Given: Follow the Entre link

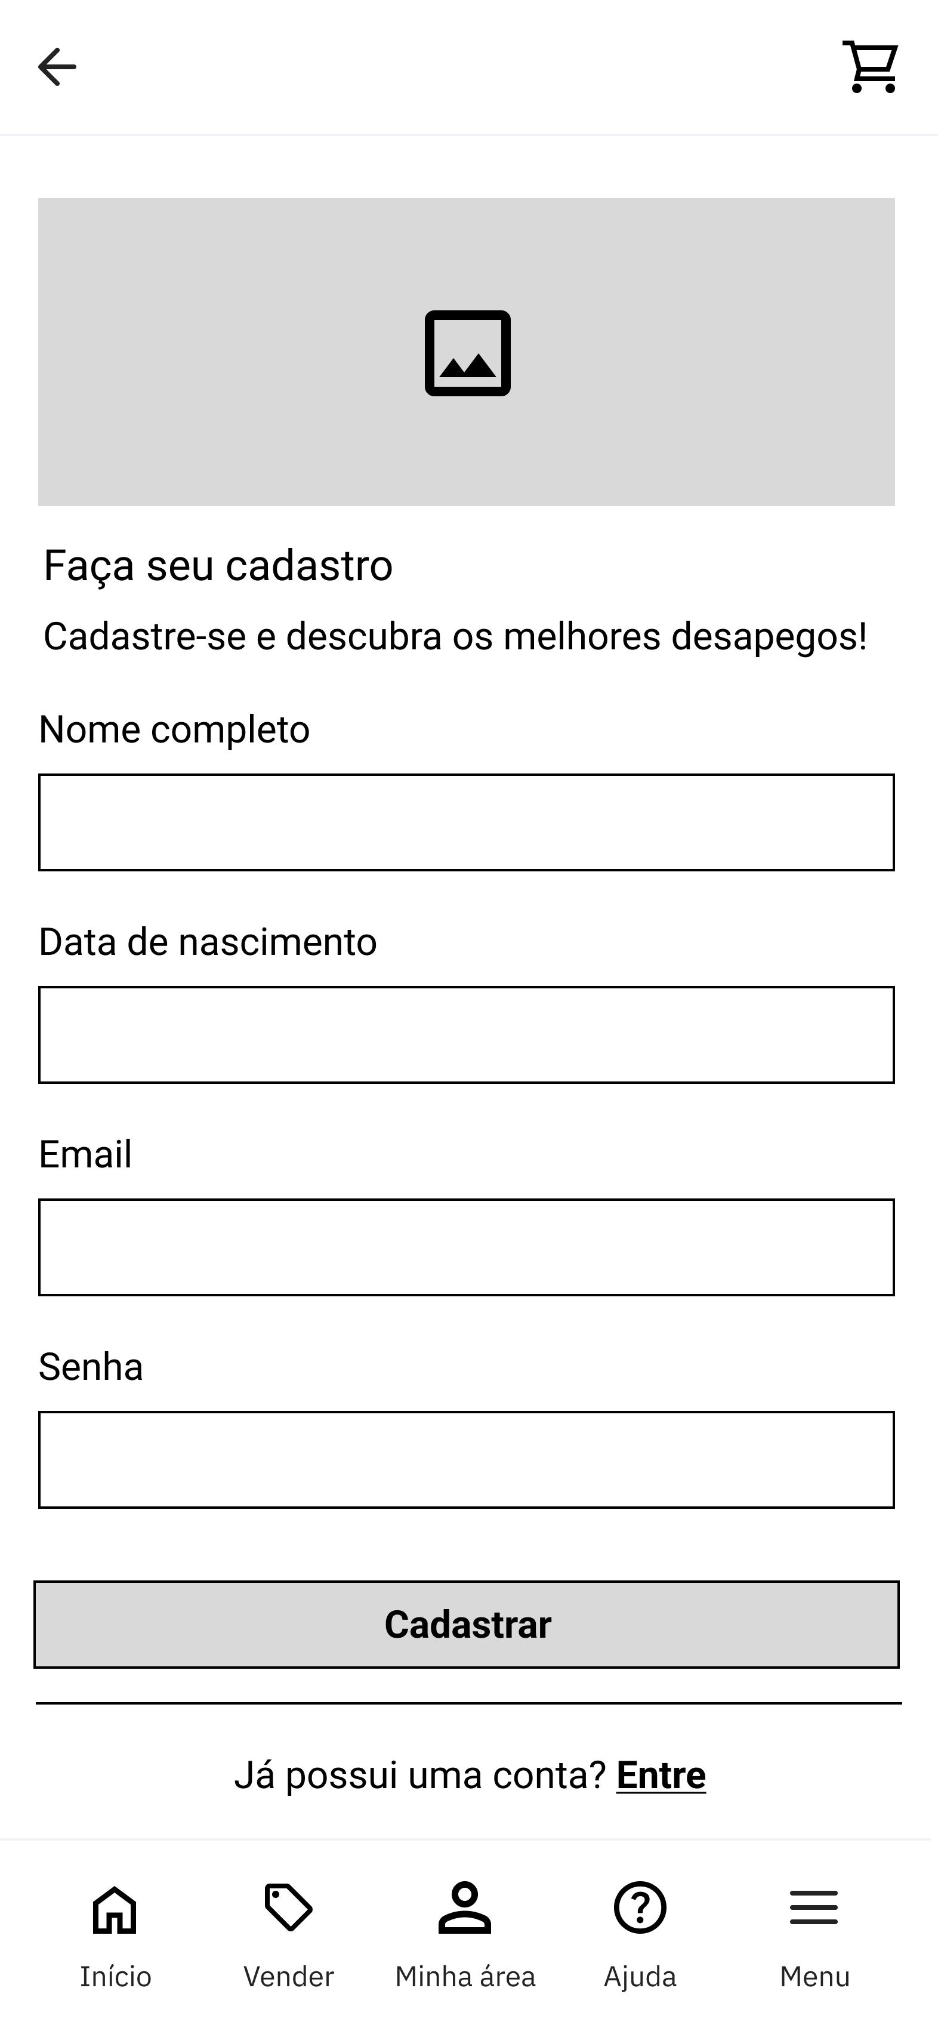Looking at the screenshot, I should pyautogui.click(x=661, y=1775).
